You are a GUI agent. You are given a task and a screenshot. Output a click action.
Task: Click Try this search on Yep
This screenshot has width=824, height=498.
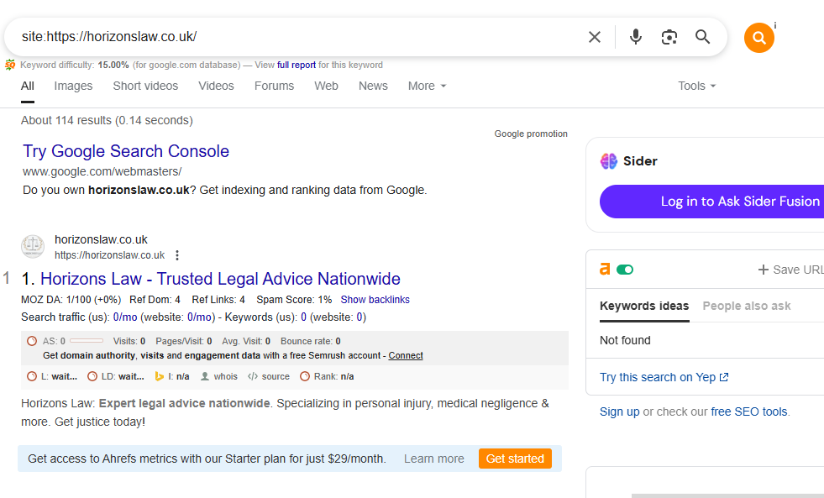[664, 377]
